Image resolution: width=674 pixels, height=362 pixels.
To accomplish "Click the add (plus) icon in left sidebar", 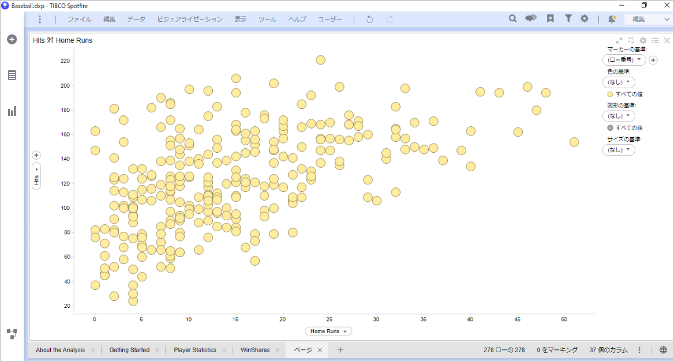I will [12, 39].
